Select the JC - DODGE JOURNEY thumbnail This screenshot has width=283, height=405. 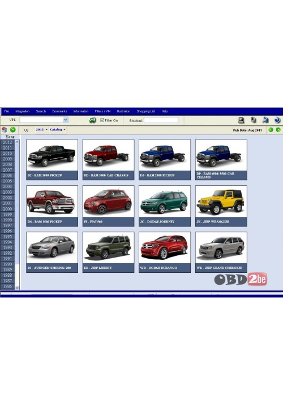[x=165, y=206]
